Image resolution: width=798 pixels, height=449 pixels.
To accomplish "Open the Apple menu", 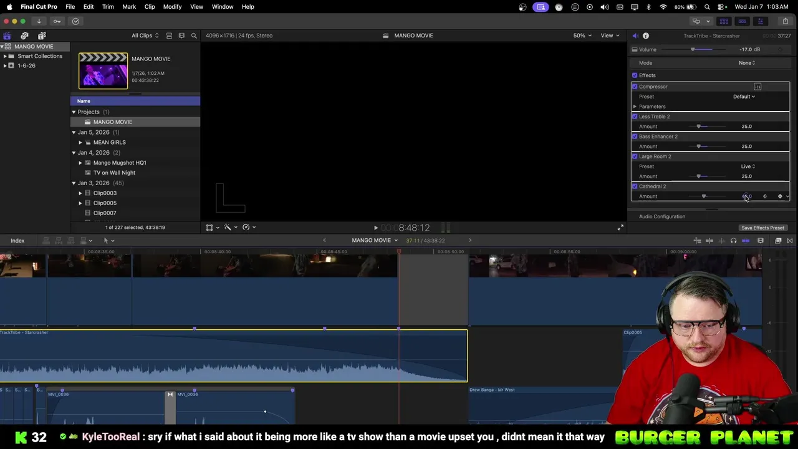I will (x=9, y=7).
